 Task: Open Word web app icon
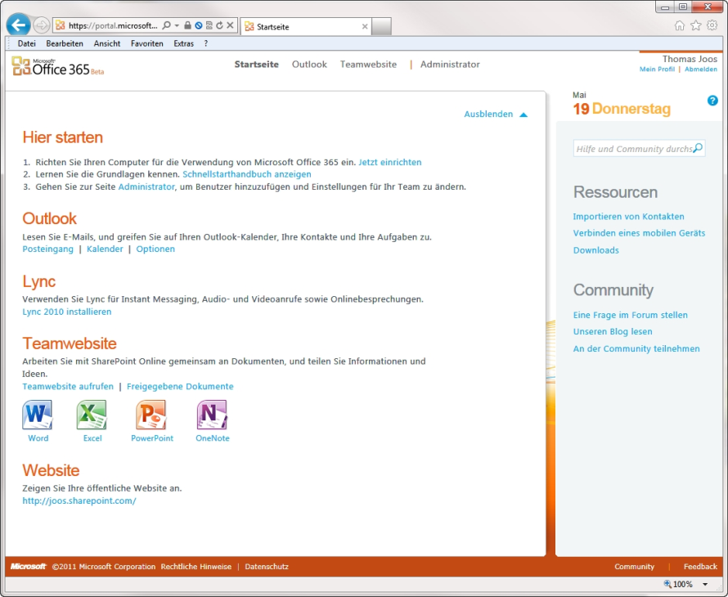click(37, 415)
